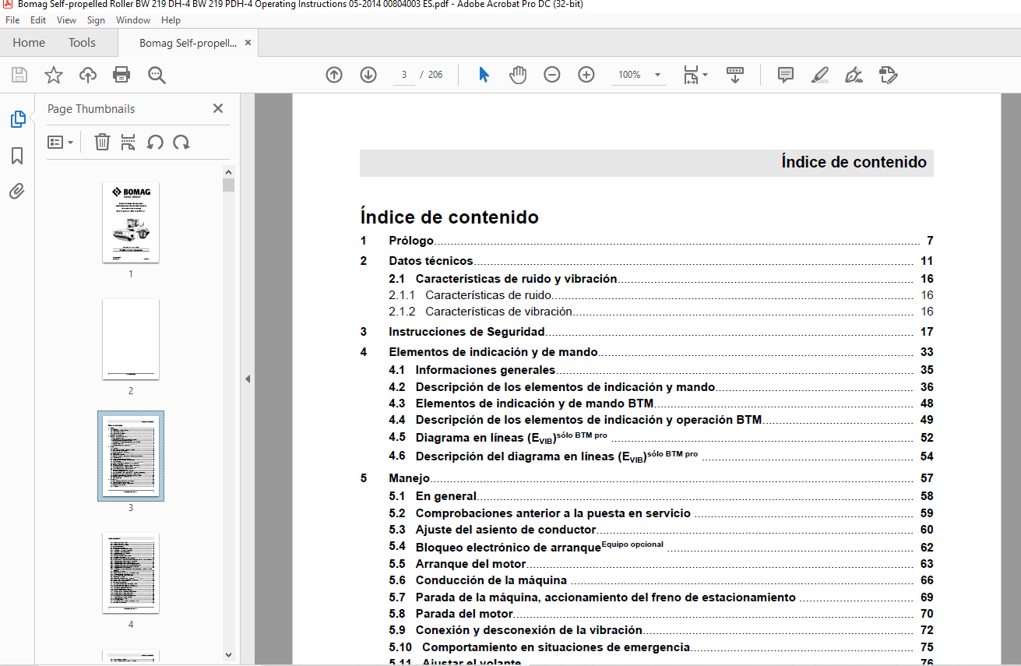Click '5.9 Conexión y desconexión de la vibración'

[x=661, y=630]
